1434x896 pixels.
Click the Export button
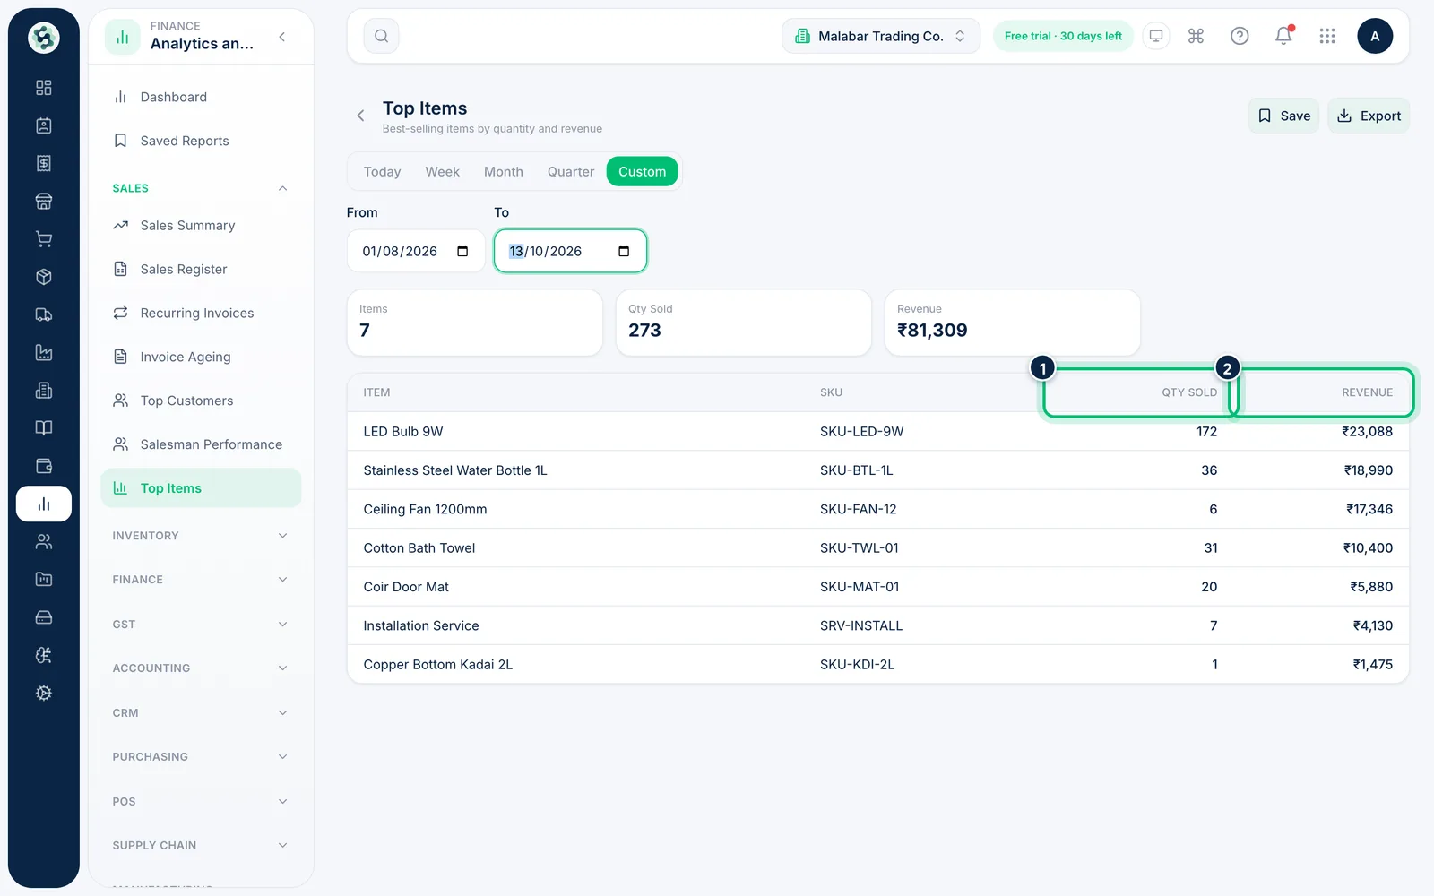pos(1369,116)
